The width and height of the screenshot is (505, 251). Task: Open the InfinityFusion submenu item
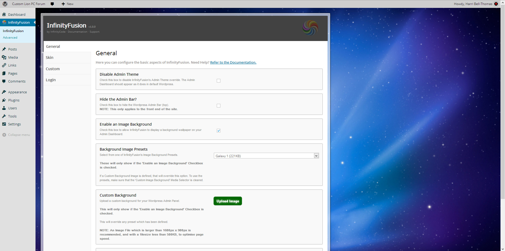tap(13, 31)
